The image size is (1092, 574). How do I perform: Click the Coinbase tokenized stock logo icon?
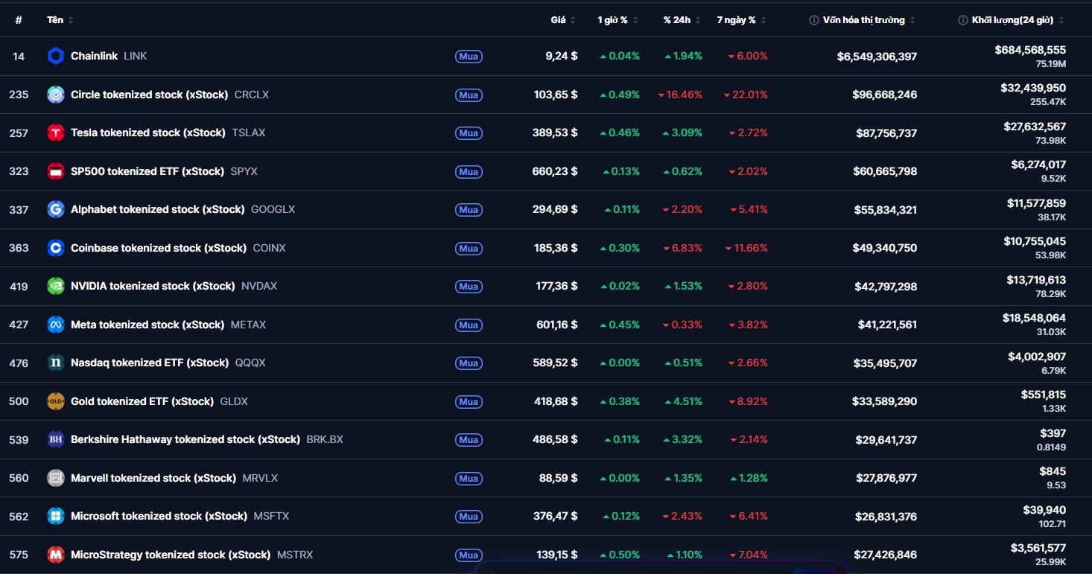click(x=56, y=248)
